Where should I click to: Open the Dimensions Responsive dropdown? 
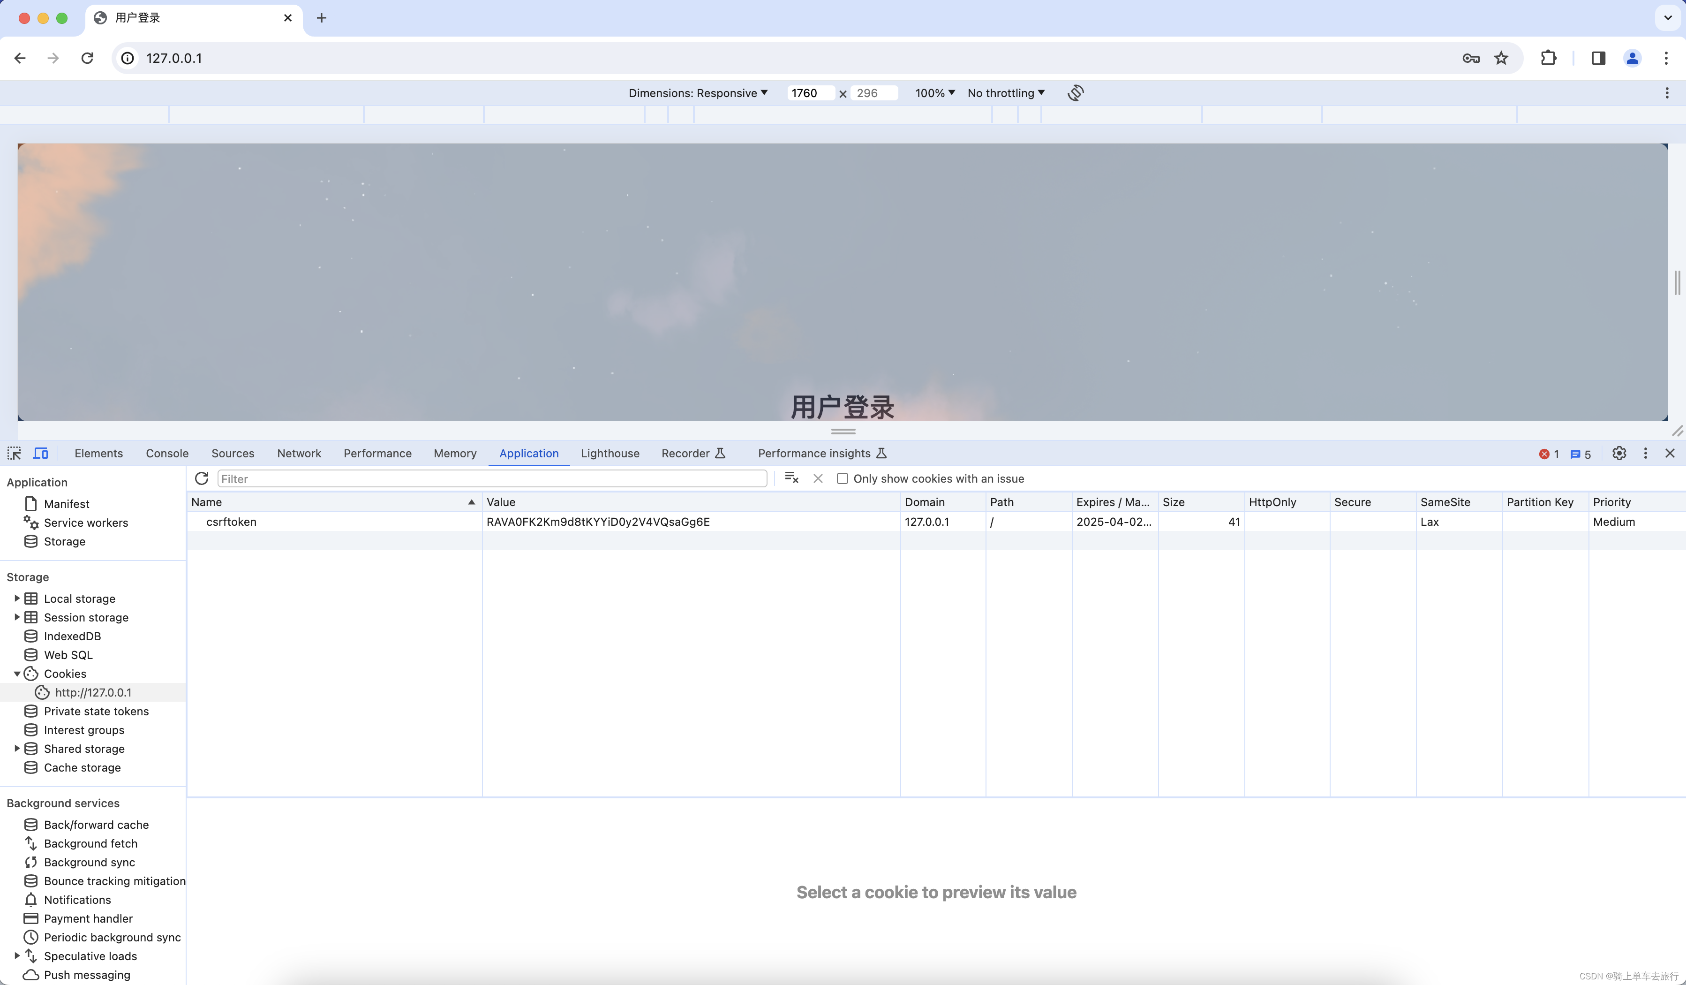click(x=698, y=92)
